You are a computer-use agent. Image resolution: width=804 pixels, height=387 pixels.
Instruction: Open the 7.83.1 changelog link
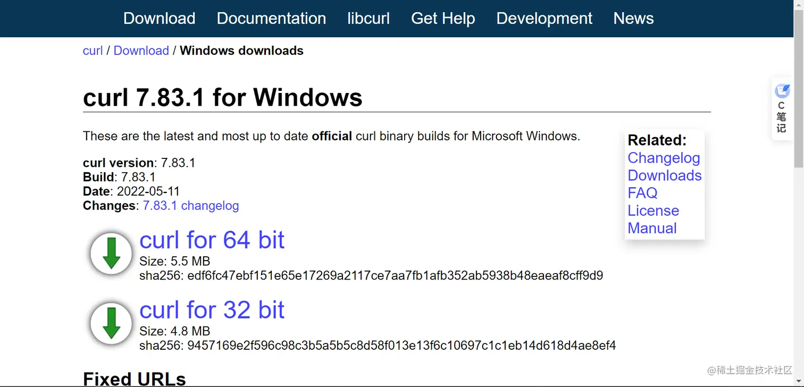pyautogui.click(x=190, y=206)
